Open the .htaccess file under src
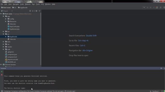 (13, 39)
